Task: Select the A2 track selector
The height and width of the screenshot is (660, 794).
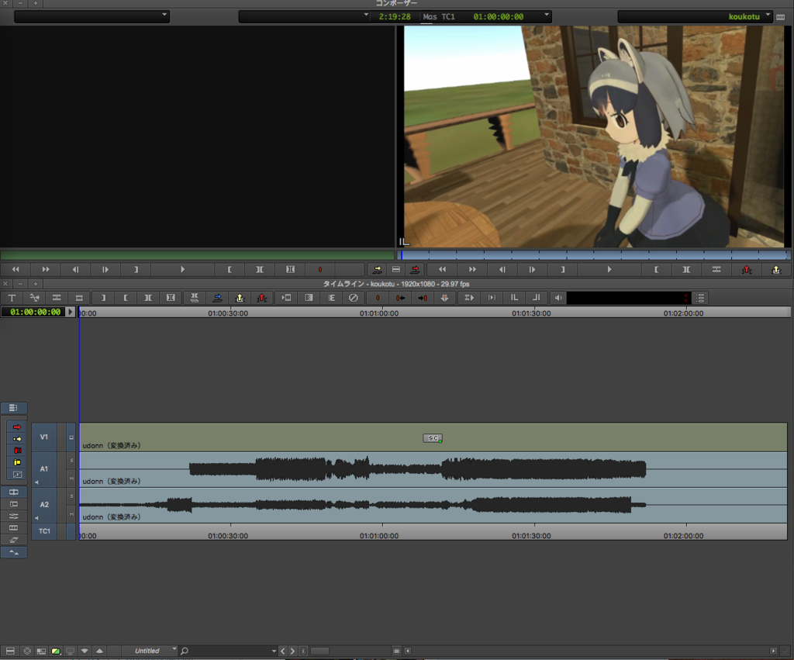Action: pyautogui.click(x=44, y=504)
